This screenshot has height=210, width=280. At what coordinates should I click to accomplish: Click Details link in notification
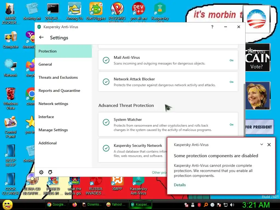coord(180,185)
